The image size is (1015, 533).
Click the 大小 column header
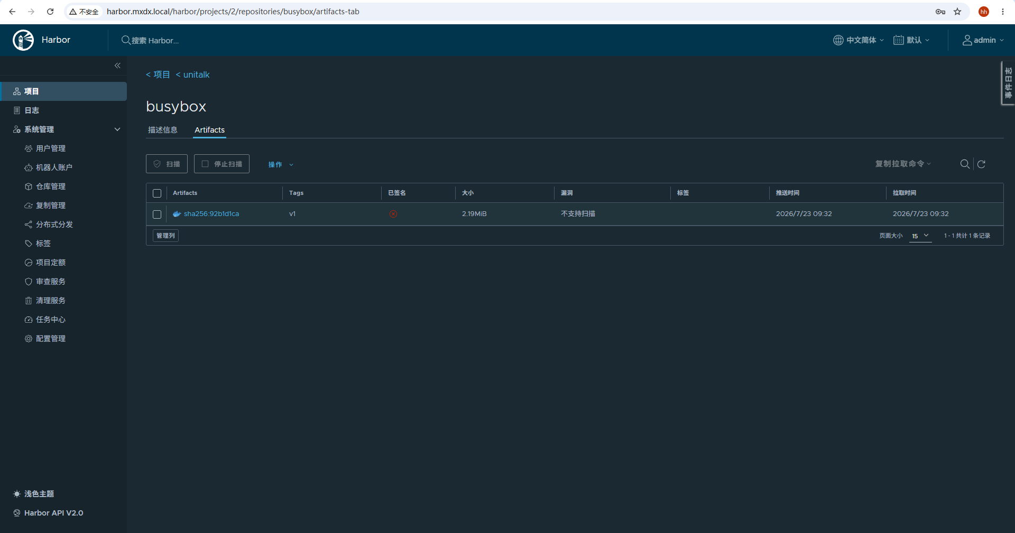pos(468,193)
